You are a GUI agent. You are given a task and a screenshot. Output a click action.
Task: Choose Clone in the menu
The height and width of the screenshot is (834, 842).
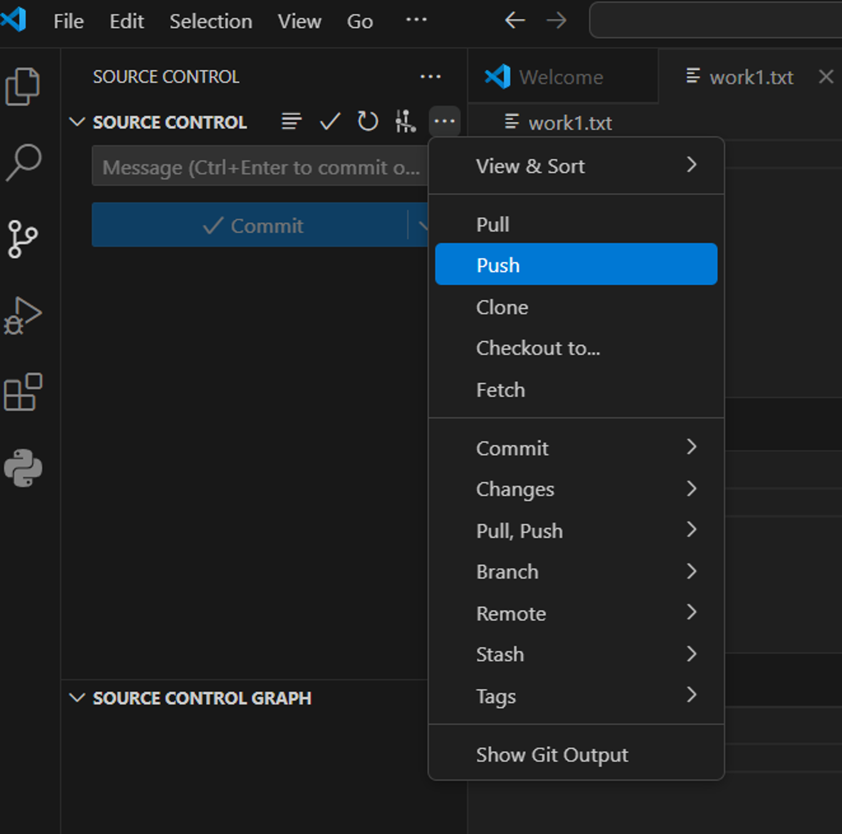[576, 307]
